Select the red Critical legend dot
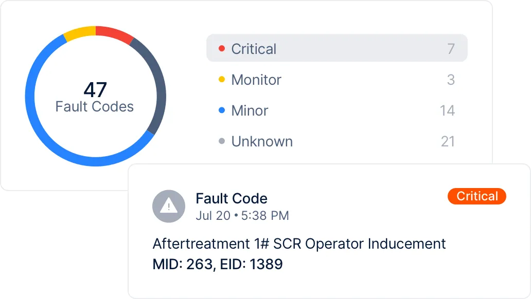This screenshot has width=531, height=299. tap(221, 48)
